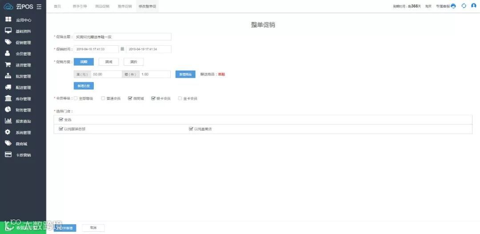The image size is (480, 234).
Task: Click the promotion start date field
Action: (x=96, y=49)
